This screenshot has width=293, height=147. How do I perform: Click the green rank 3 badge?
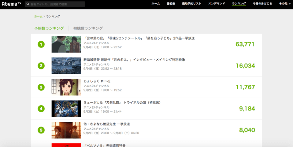point(41,87)
